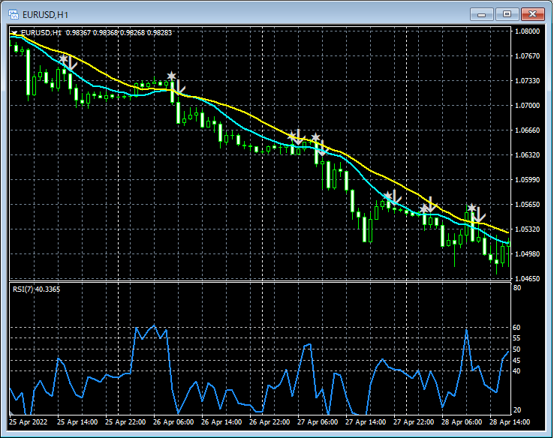Viewport: 554px width, 438px height.
Task: Click the 1.07670 price scale label
Action: coord(528,55)
